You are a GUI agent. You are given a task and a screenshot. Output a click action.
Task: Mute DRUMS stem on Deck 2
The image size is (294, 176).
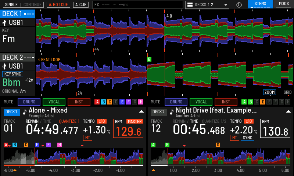tap(176, 102)
